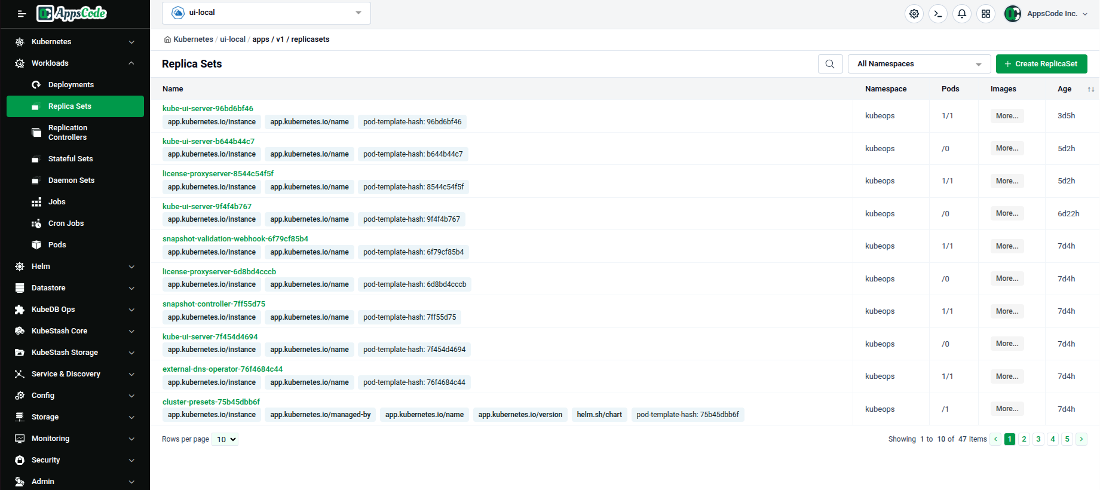
Task: Click the Pods cube icon in the sidebar
Action: 36,245
